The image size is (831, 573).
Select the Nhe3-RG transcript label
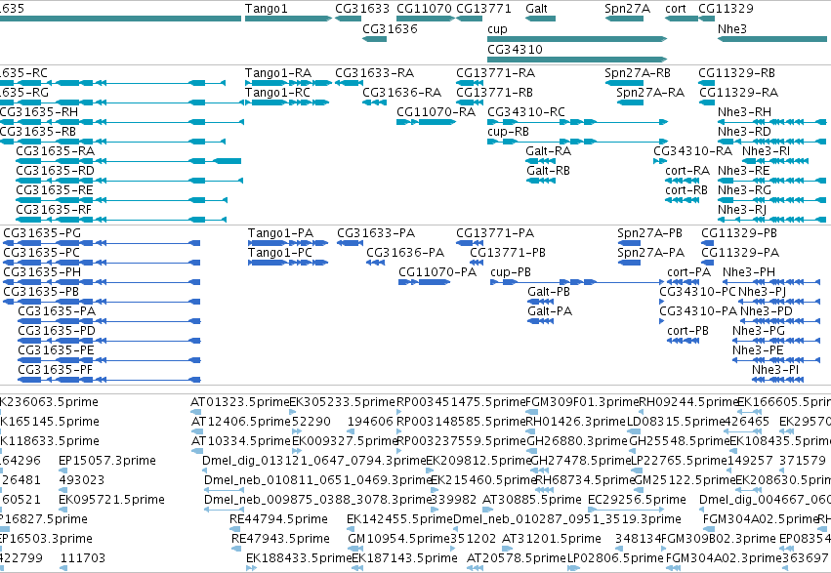(x=745, y=190)
